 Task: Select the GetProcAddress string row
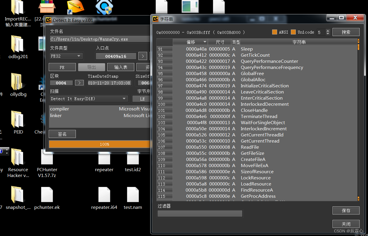(x=257, y=196)
